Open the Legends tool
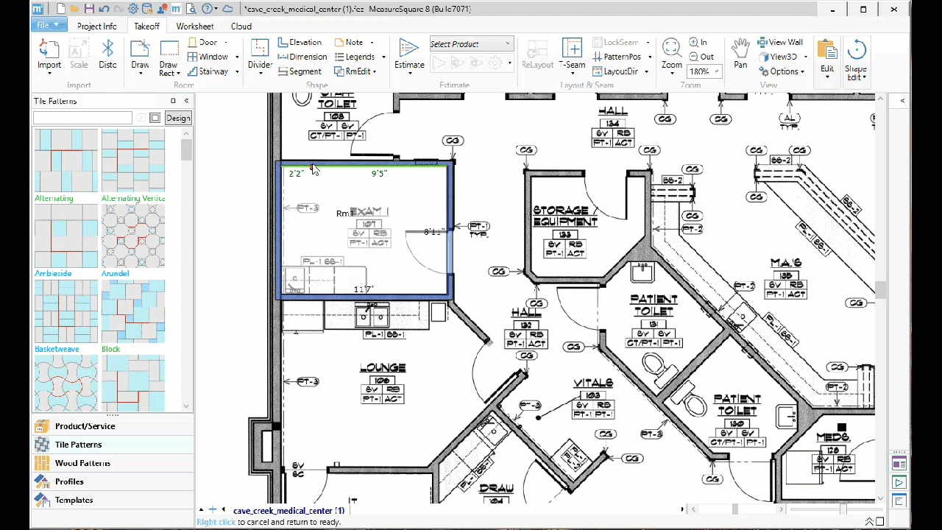 [355, 57]
